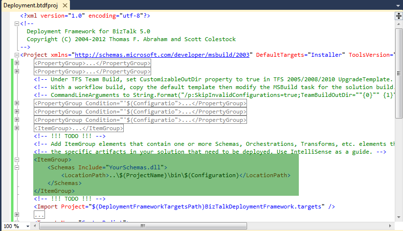Click the first collapsed PropertyGroup box

[92, 63]
